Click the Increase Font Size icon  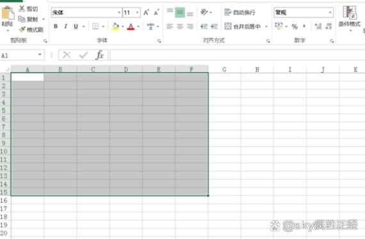point(146,12)
